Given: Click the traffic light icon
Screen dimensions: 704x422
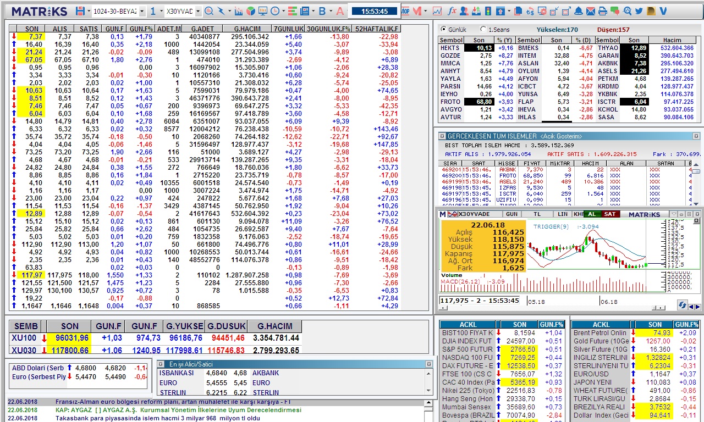Looking at the screenshot, I should [488, 11].
